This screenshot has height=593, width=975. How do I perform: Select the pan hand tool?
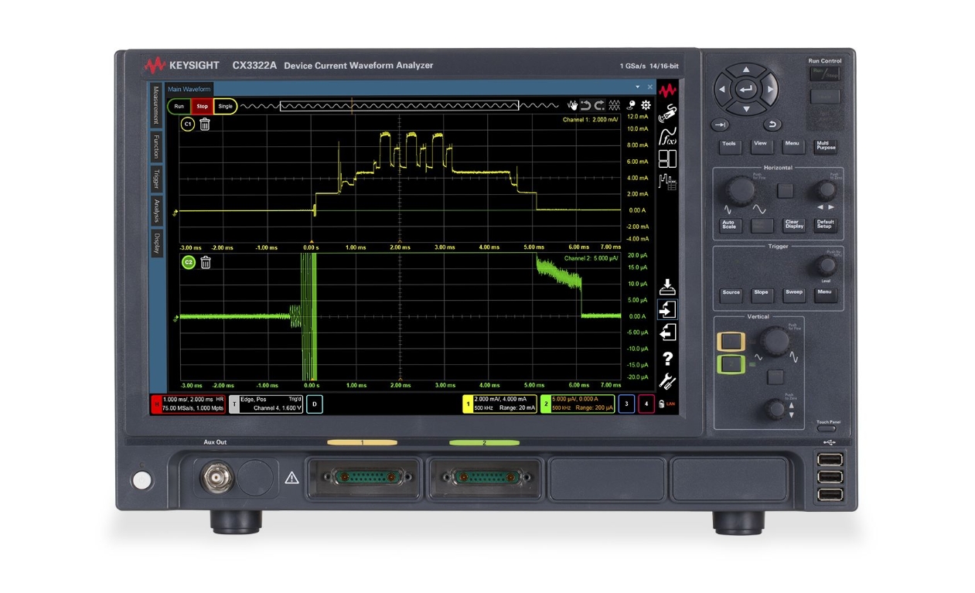point(572,106)
